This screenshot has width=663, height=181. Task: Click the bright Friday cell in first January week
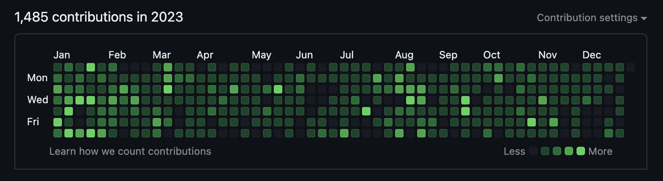[x=58, y=122]
